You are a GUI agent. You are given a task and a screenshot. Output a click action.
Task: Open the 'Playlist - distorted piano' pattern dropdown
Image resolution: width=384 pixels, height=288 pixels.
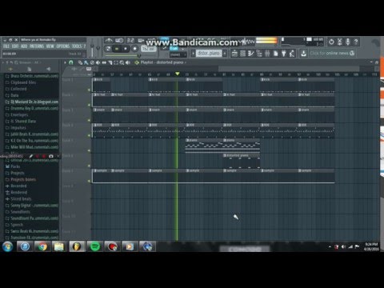pos(163,62)
